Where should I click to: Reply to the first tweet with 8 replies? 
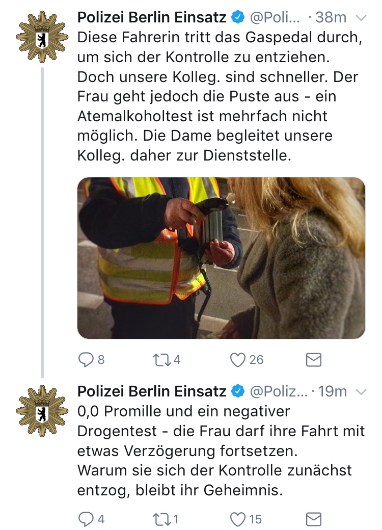(x=86, y=360)
